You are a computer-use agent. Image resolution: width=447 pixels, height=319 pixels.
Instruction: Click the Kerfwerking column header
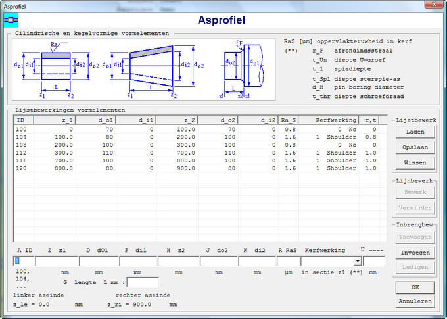(329, 120)
